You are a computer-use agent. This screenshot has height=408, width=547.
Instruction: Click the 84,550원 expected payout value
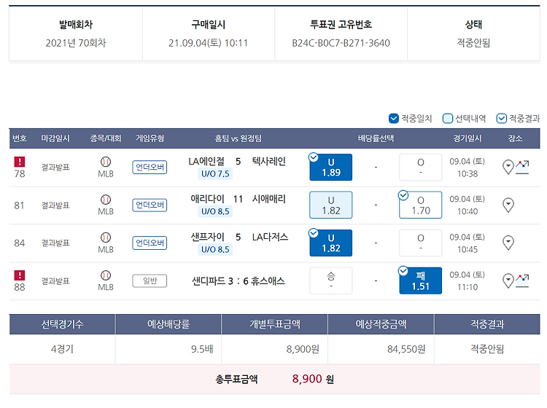[406, 349]
